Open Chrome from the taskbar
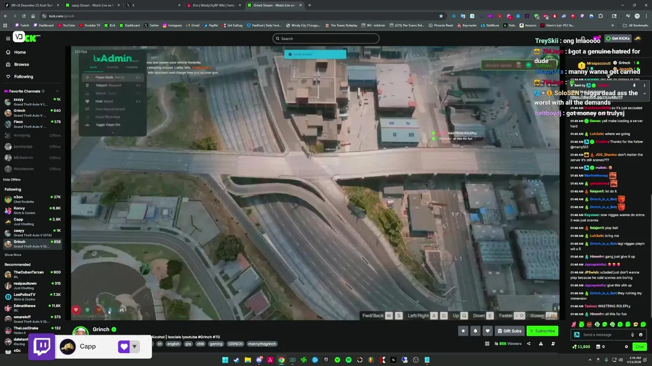 (x=281, y=360)
